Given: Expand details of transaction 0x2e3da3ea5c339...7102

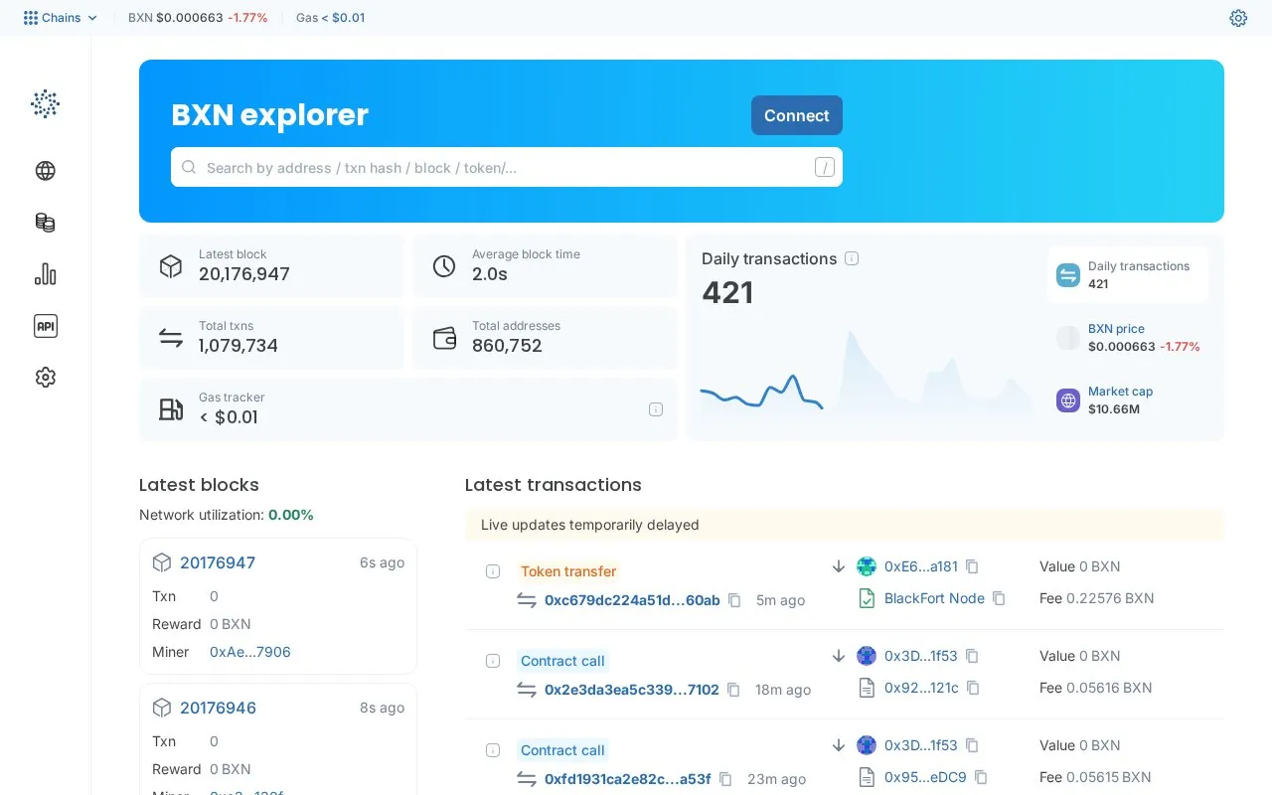Looking at the screenshot, I should pos(493,661).
